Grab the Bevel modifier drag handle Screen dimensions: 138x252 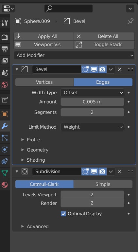(x=130, y=69)
